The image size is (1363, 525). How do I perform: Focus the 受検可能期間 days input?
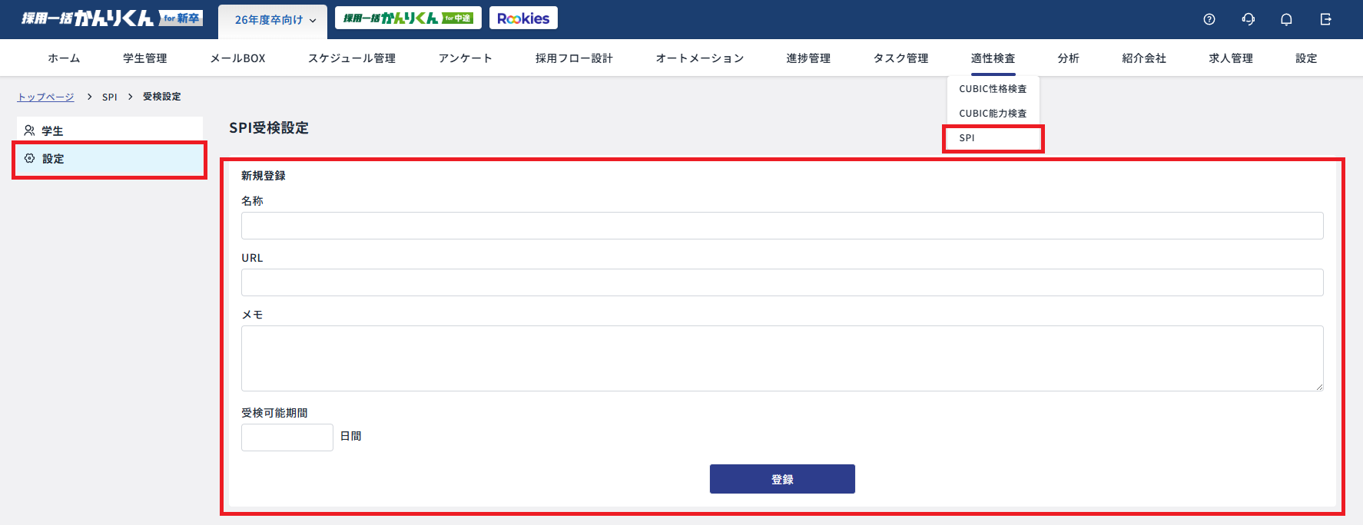(287, 438)
